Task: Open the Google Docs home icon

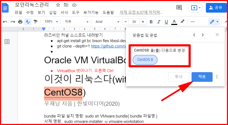Action: coord(5,8)
